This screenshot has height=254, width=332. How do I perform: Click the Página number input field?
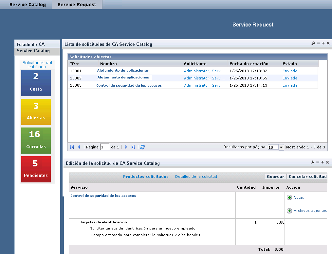pyautogui.click(x=104, y=147)
